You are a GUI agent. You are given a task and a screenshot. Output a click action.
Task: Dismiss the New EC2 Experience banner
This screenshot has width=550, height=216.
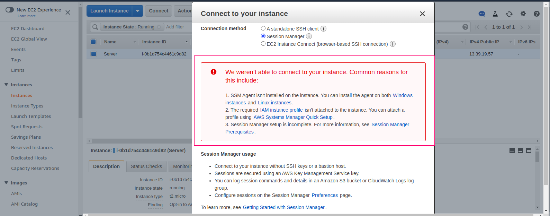pyautogui.click(x=68, y=12)
